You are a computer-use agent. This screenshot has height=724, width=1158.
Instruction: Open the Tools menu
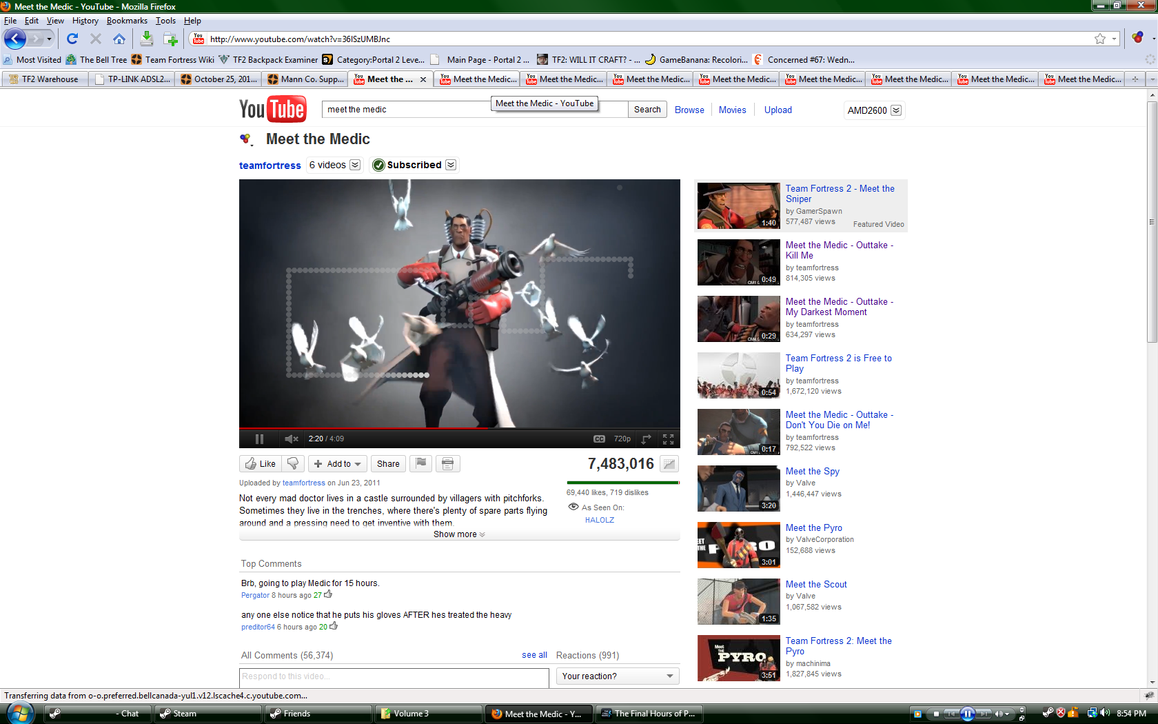165,21
